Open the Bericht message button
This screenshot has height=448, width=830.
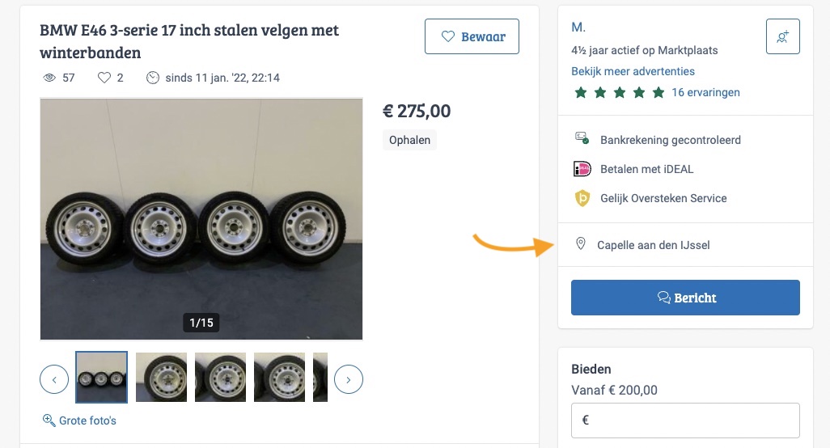(x=685, y=298)
